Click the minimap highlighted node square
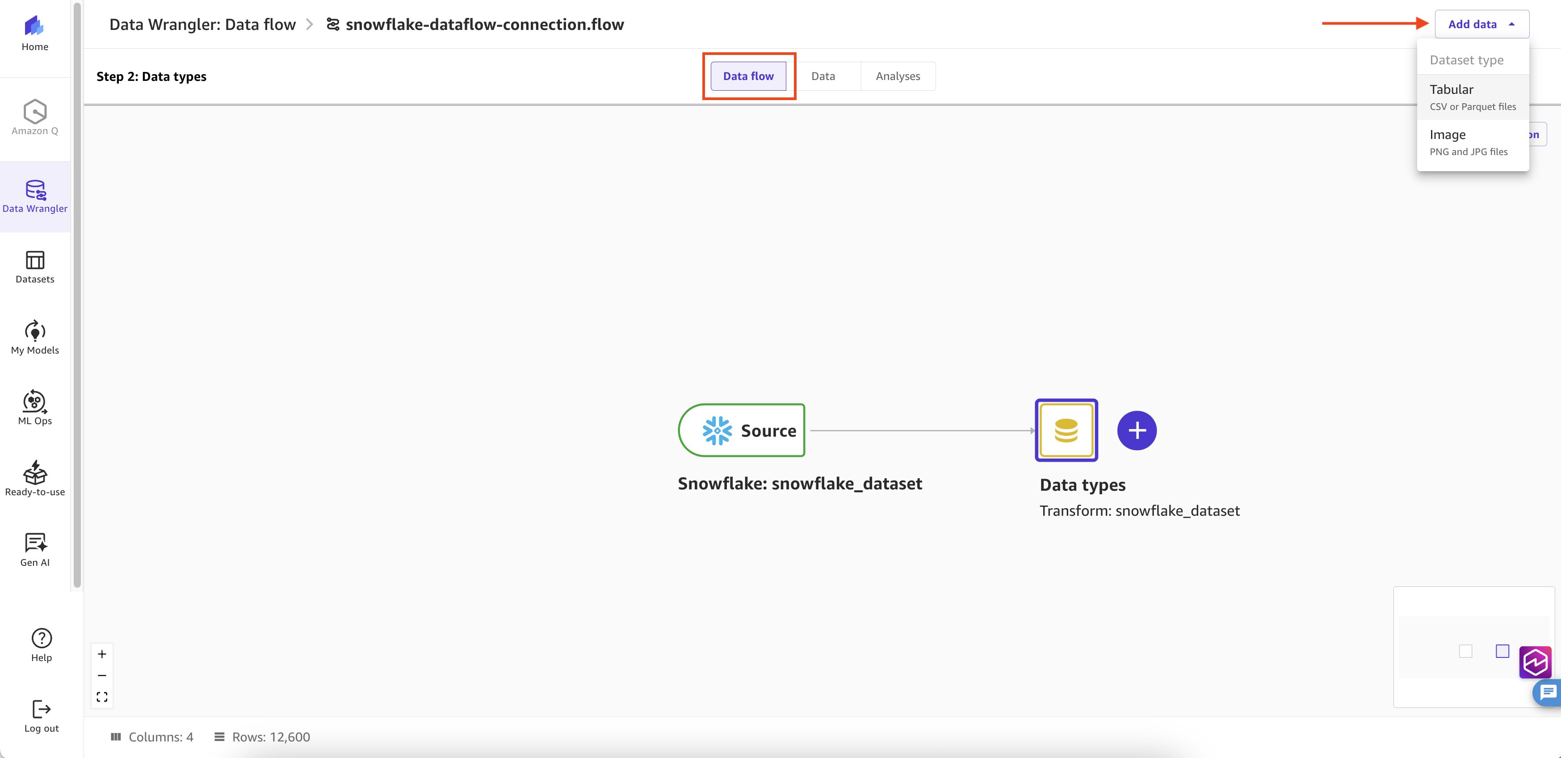The height and width of the screenshot is (758, 1561). tap(1502, 651)
